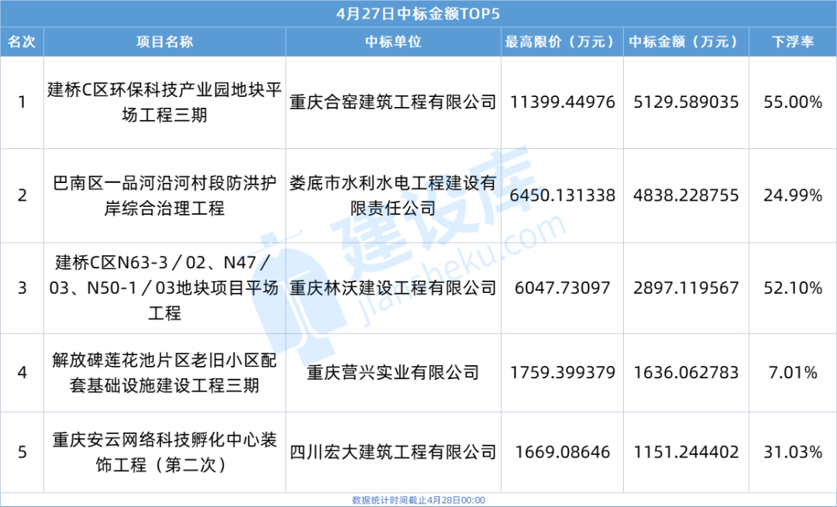Screen dimensions: 837x507
Task: Select the 52.10% discount rate cell
Action: [793, 288]
